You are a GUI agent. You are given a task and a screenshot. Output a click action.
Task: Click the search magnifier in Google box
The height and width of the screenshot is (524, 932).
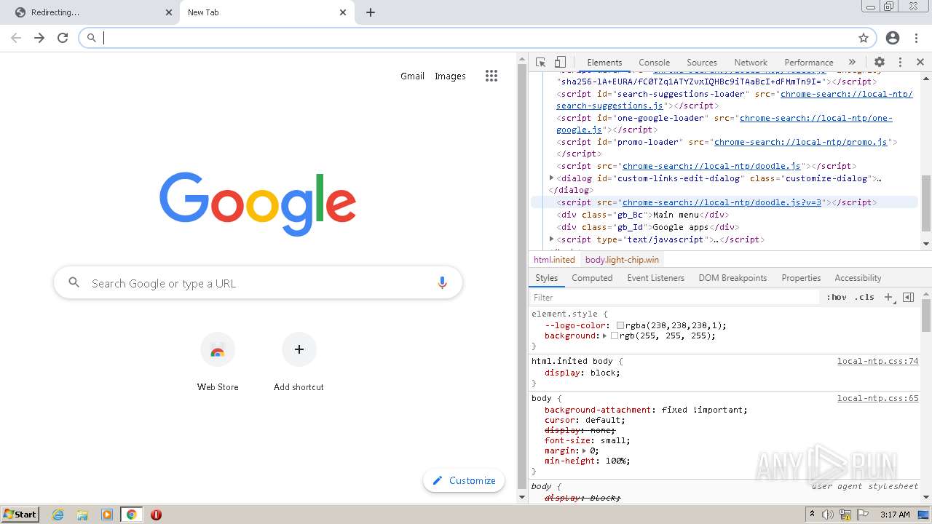pyautogui.click(x=74, y=282)
